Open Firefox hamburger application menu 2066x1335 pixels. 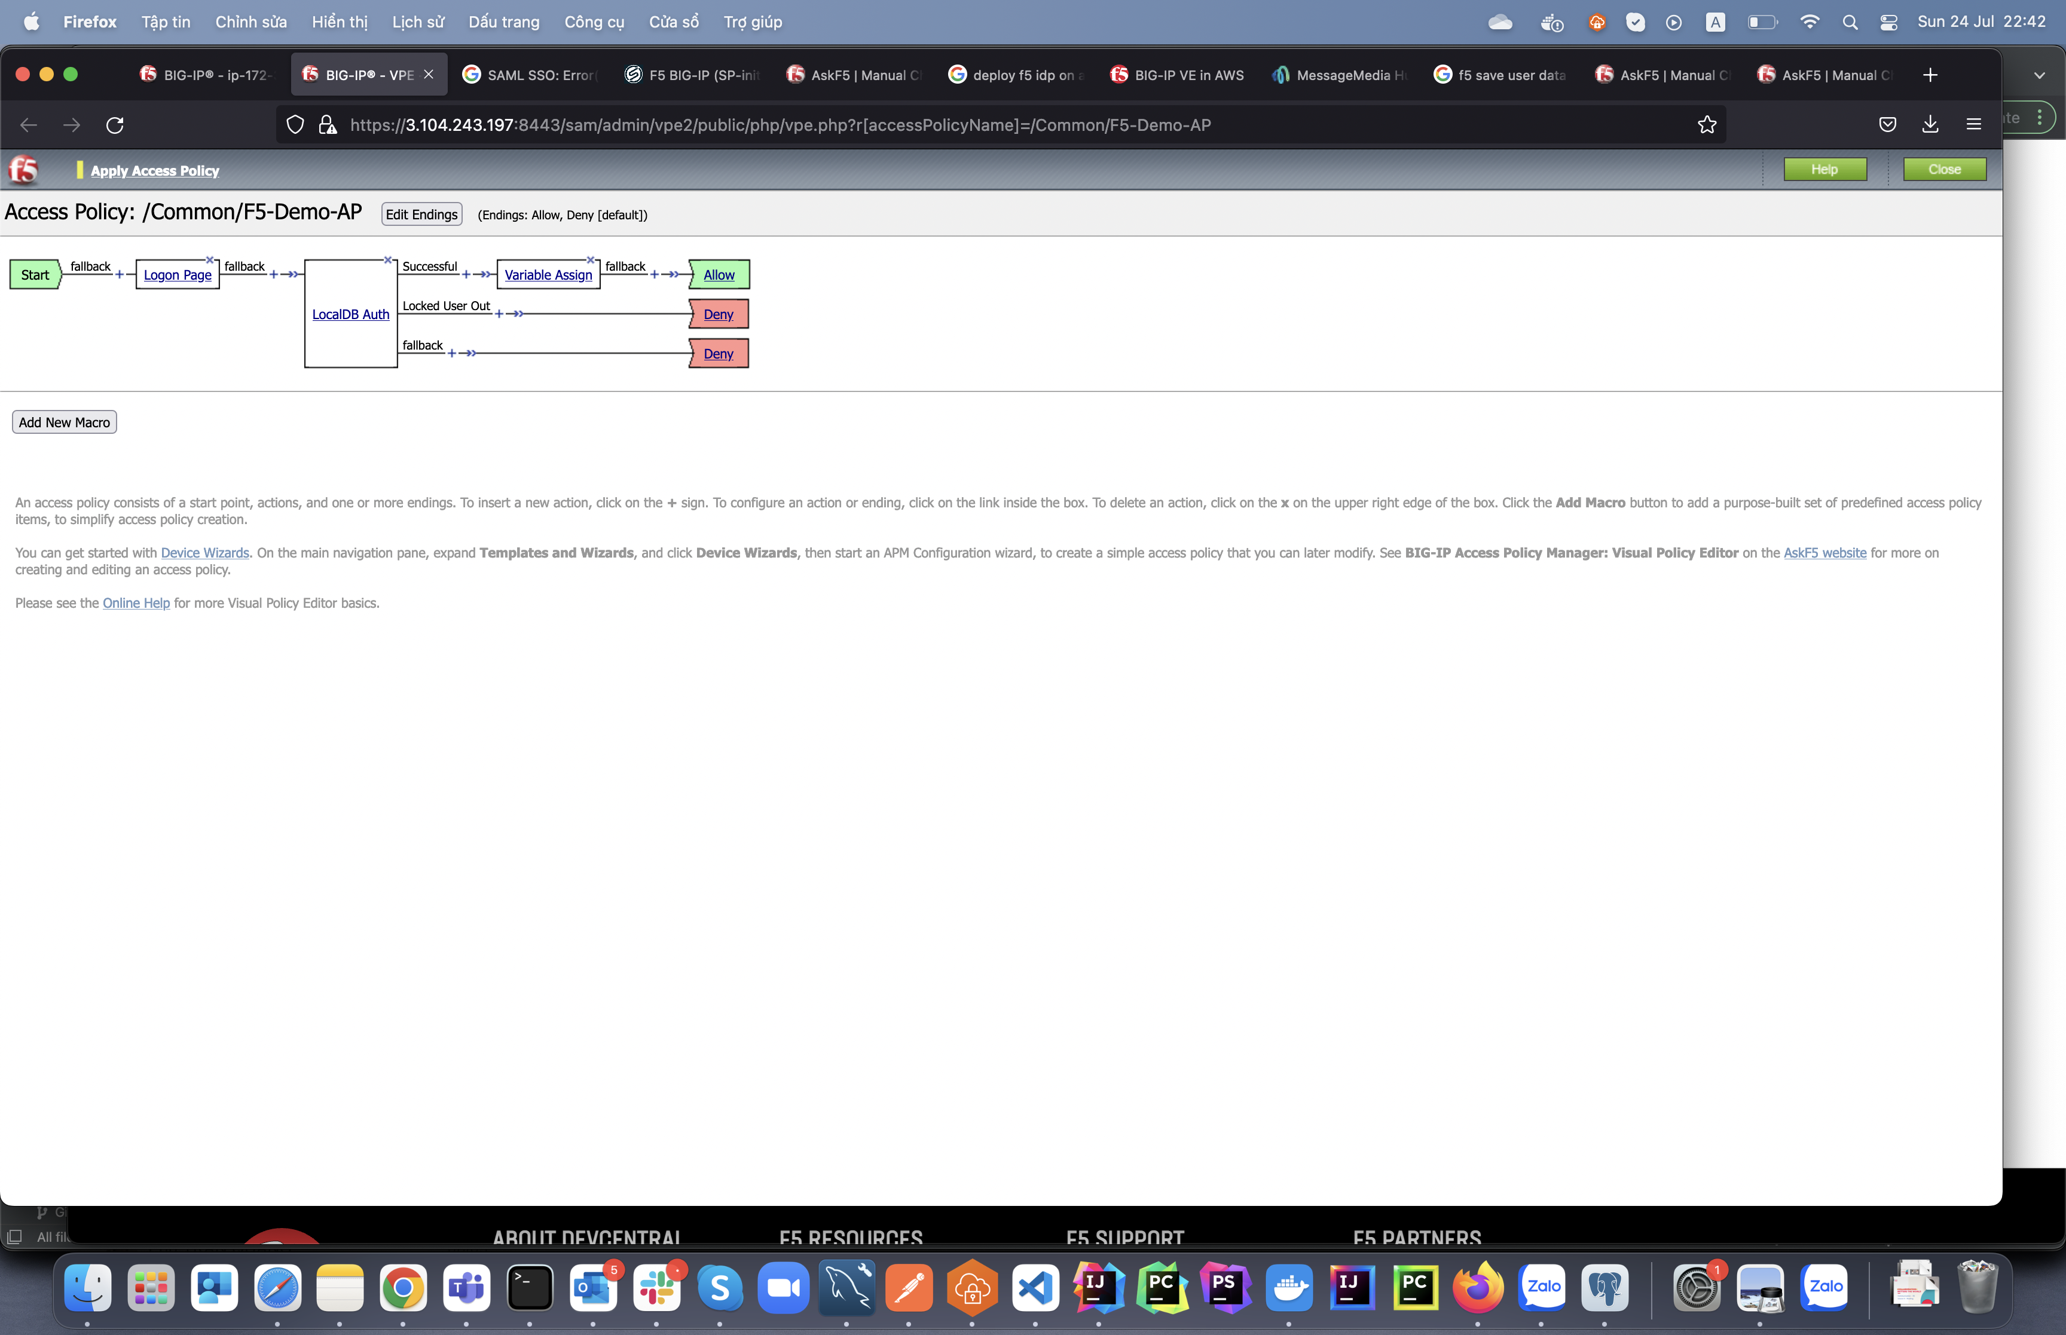[1973, 125]
